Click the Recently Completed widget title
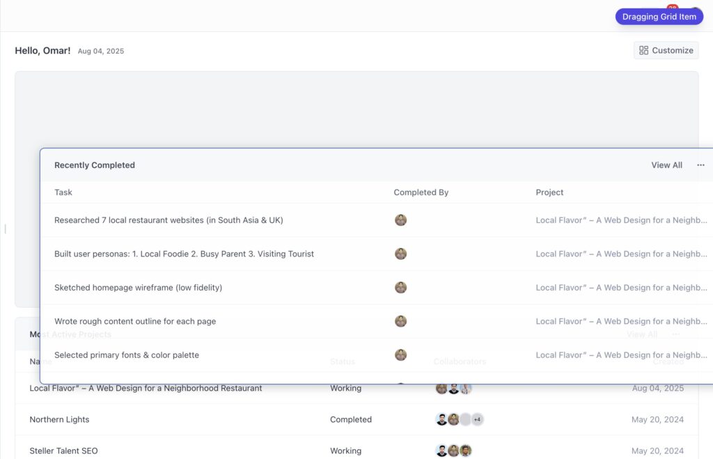The image size is (713, 459). pyautogui.click(x=95, y=165)
